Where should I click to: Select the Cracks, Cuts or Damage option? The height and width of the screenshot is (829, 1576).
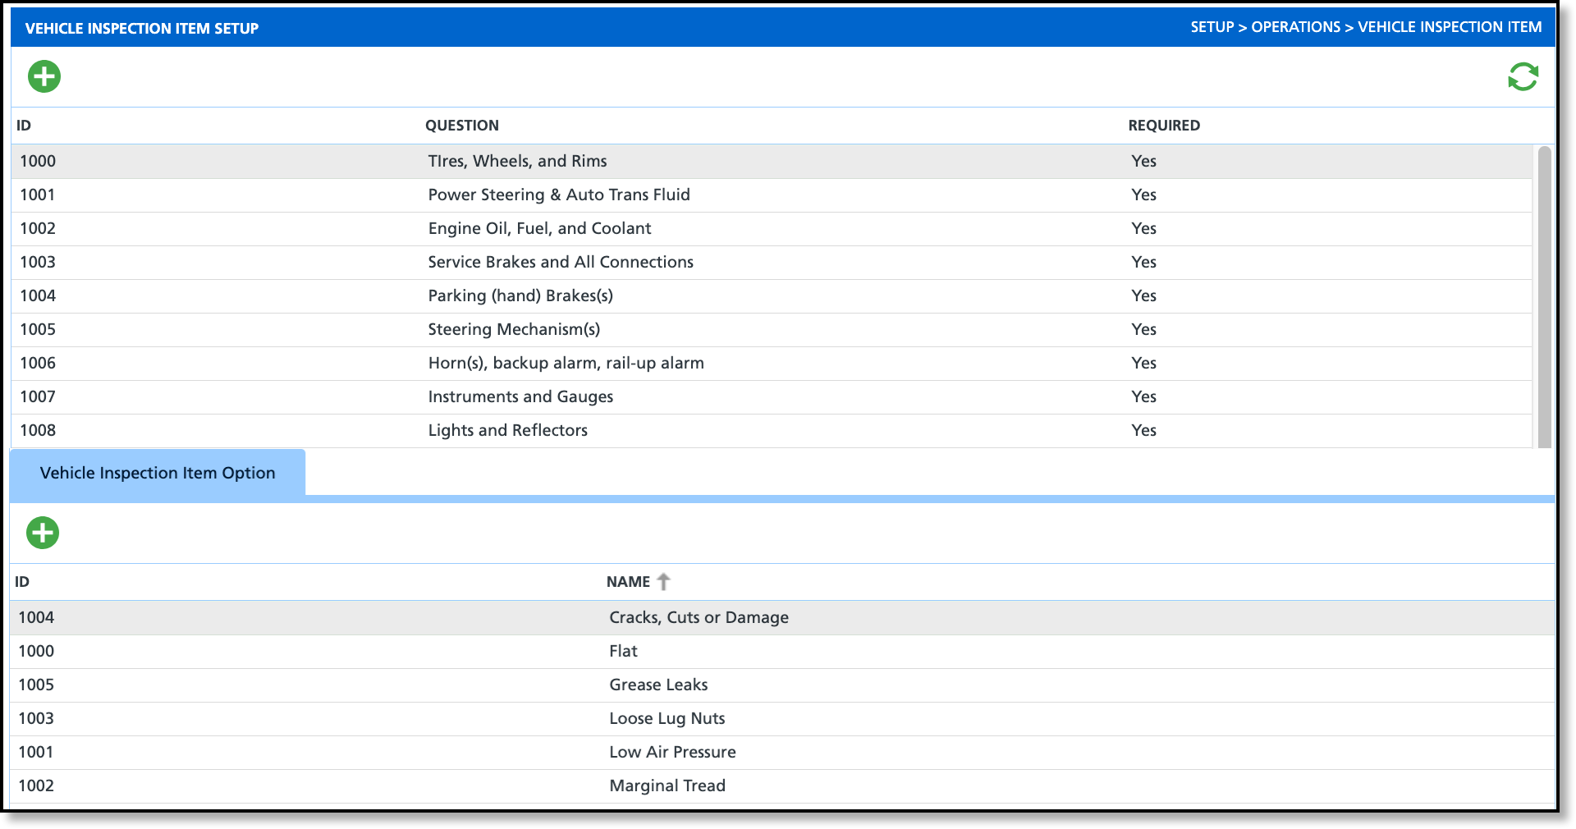(x=782, y=618)
